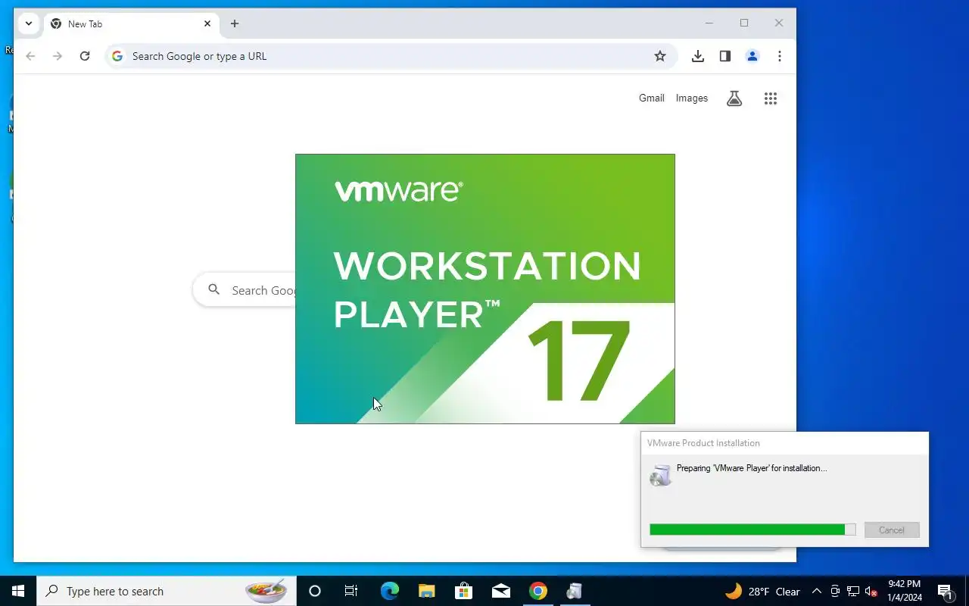Open a new Chrome tab

tap(235, 23)
